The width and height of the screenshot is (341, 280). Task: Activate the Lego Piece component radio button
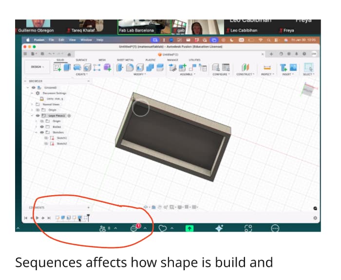click(x=69, y=116)
